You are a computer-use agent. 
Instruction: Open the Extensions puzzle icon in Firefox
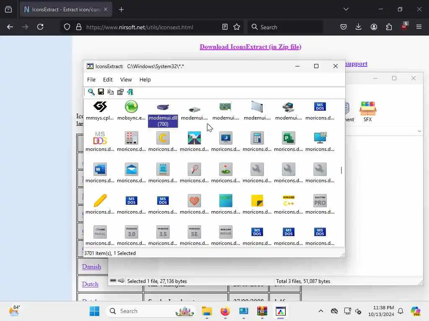[x=389, y=27]
